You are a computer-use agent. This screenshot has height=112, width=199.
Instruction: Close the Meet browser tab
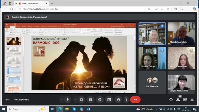coord(46,3)
